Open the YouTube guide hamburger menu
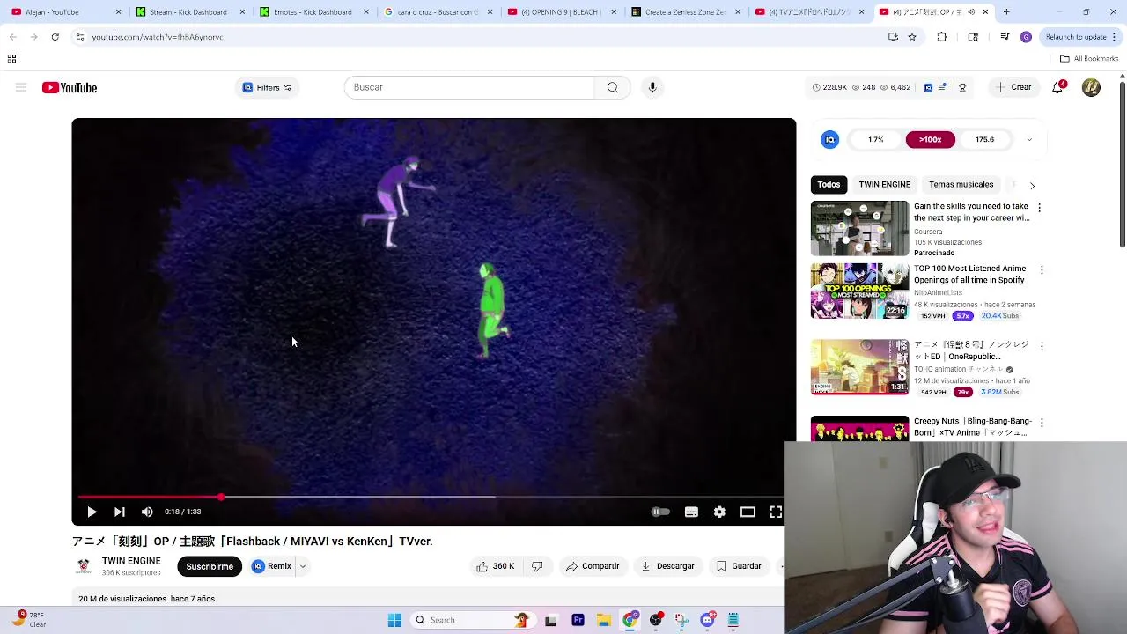 (x=21, y=87)
